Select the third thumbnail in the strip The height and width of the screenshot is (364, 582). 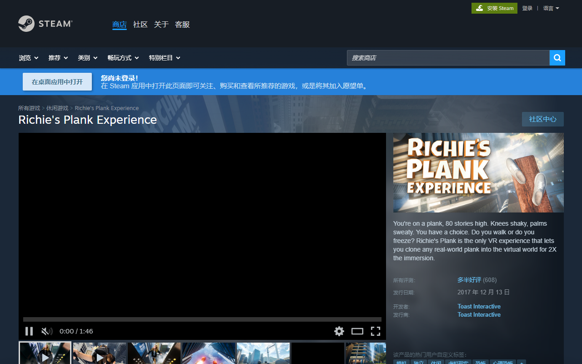point(154,354)
